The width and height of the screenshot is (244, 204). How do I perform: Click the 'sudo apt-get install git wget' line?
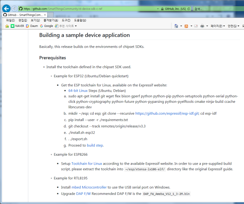coord(153,102)
